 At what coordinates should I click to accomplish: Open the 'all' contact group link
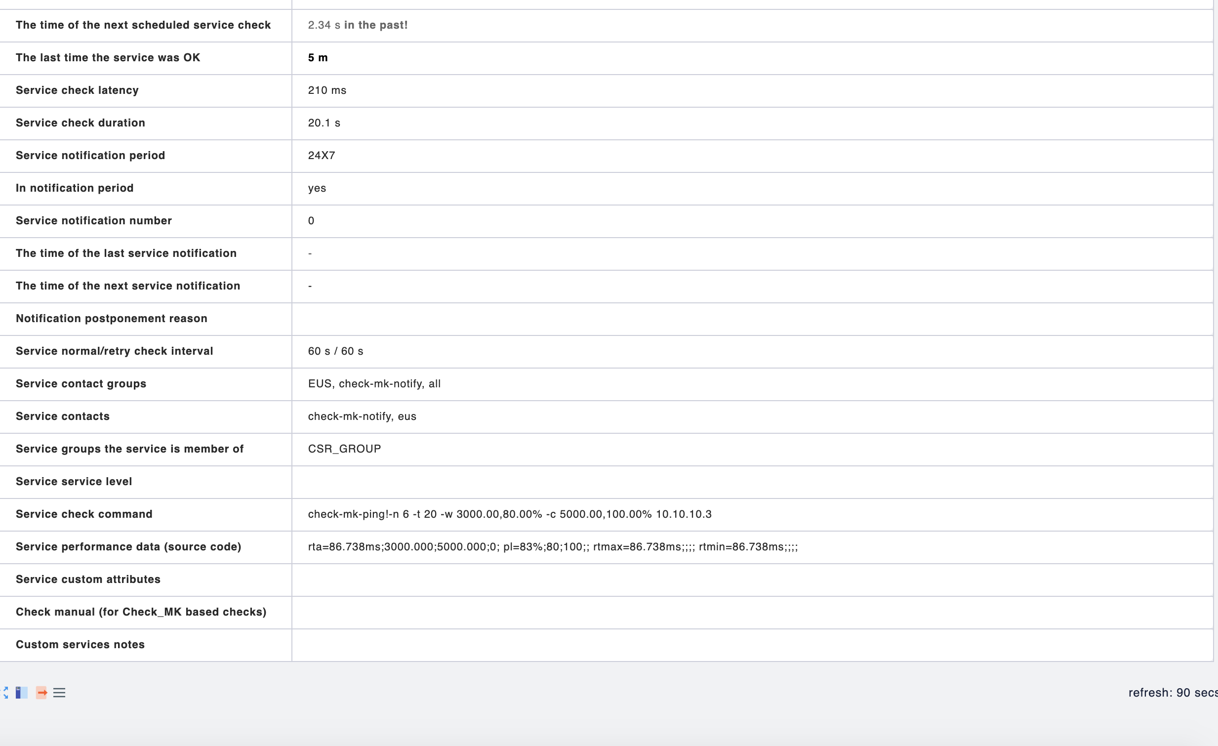[x=435, y=384]
